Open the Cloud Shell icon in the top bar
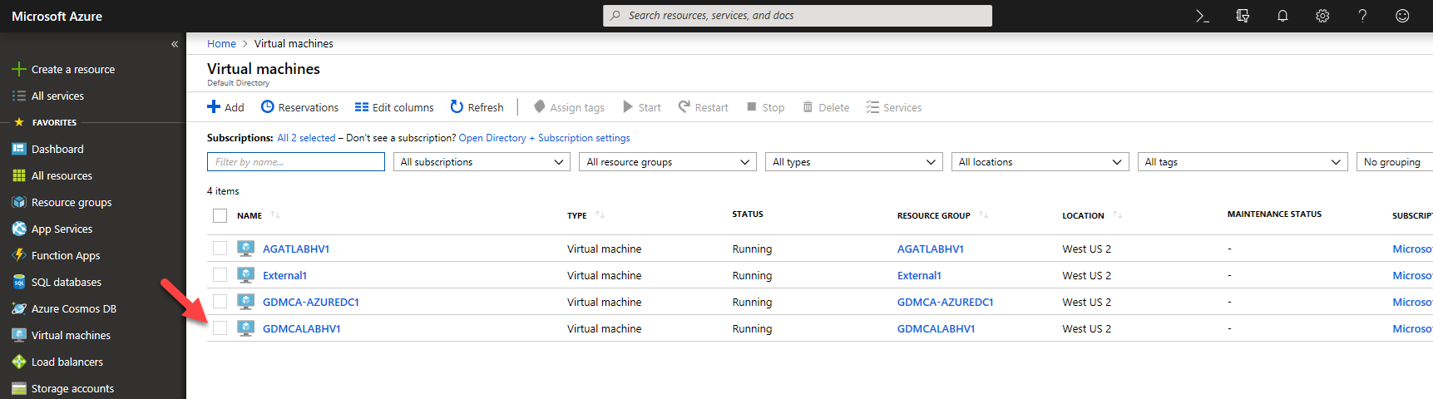 pos(1202,16)
